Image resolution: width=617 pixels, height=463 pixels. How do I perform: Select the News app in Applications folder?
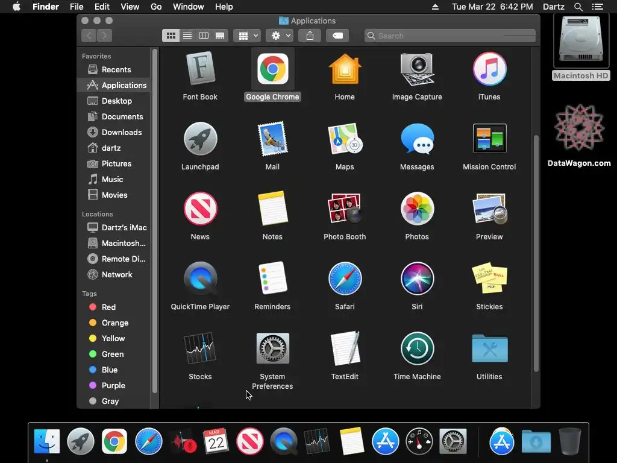point(200,209)
